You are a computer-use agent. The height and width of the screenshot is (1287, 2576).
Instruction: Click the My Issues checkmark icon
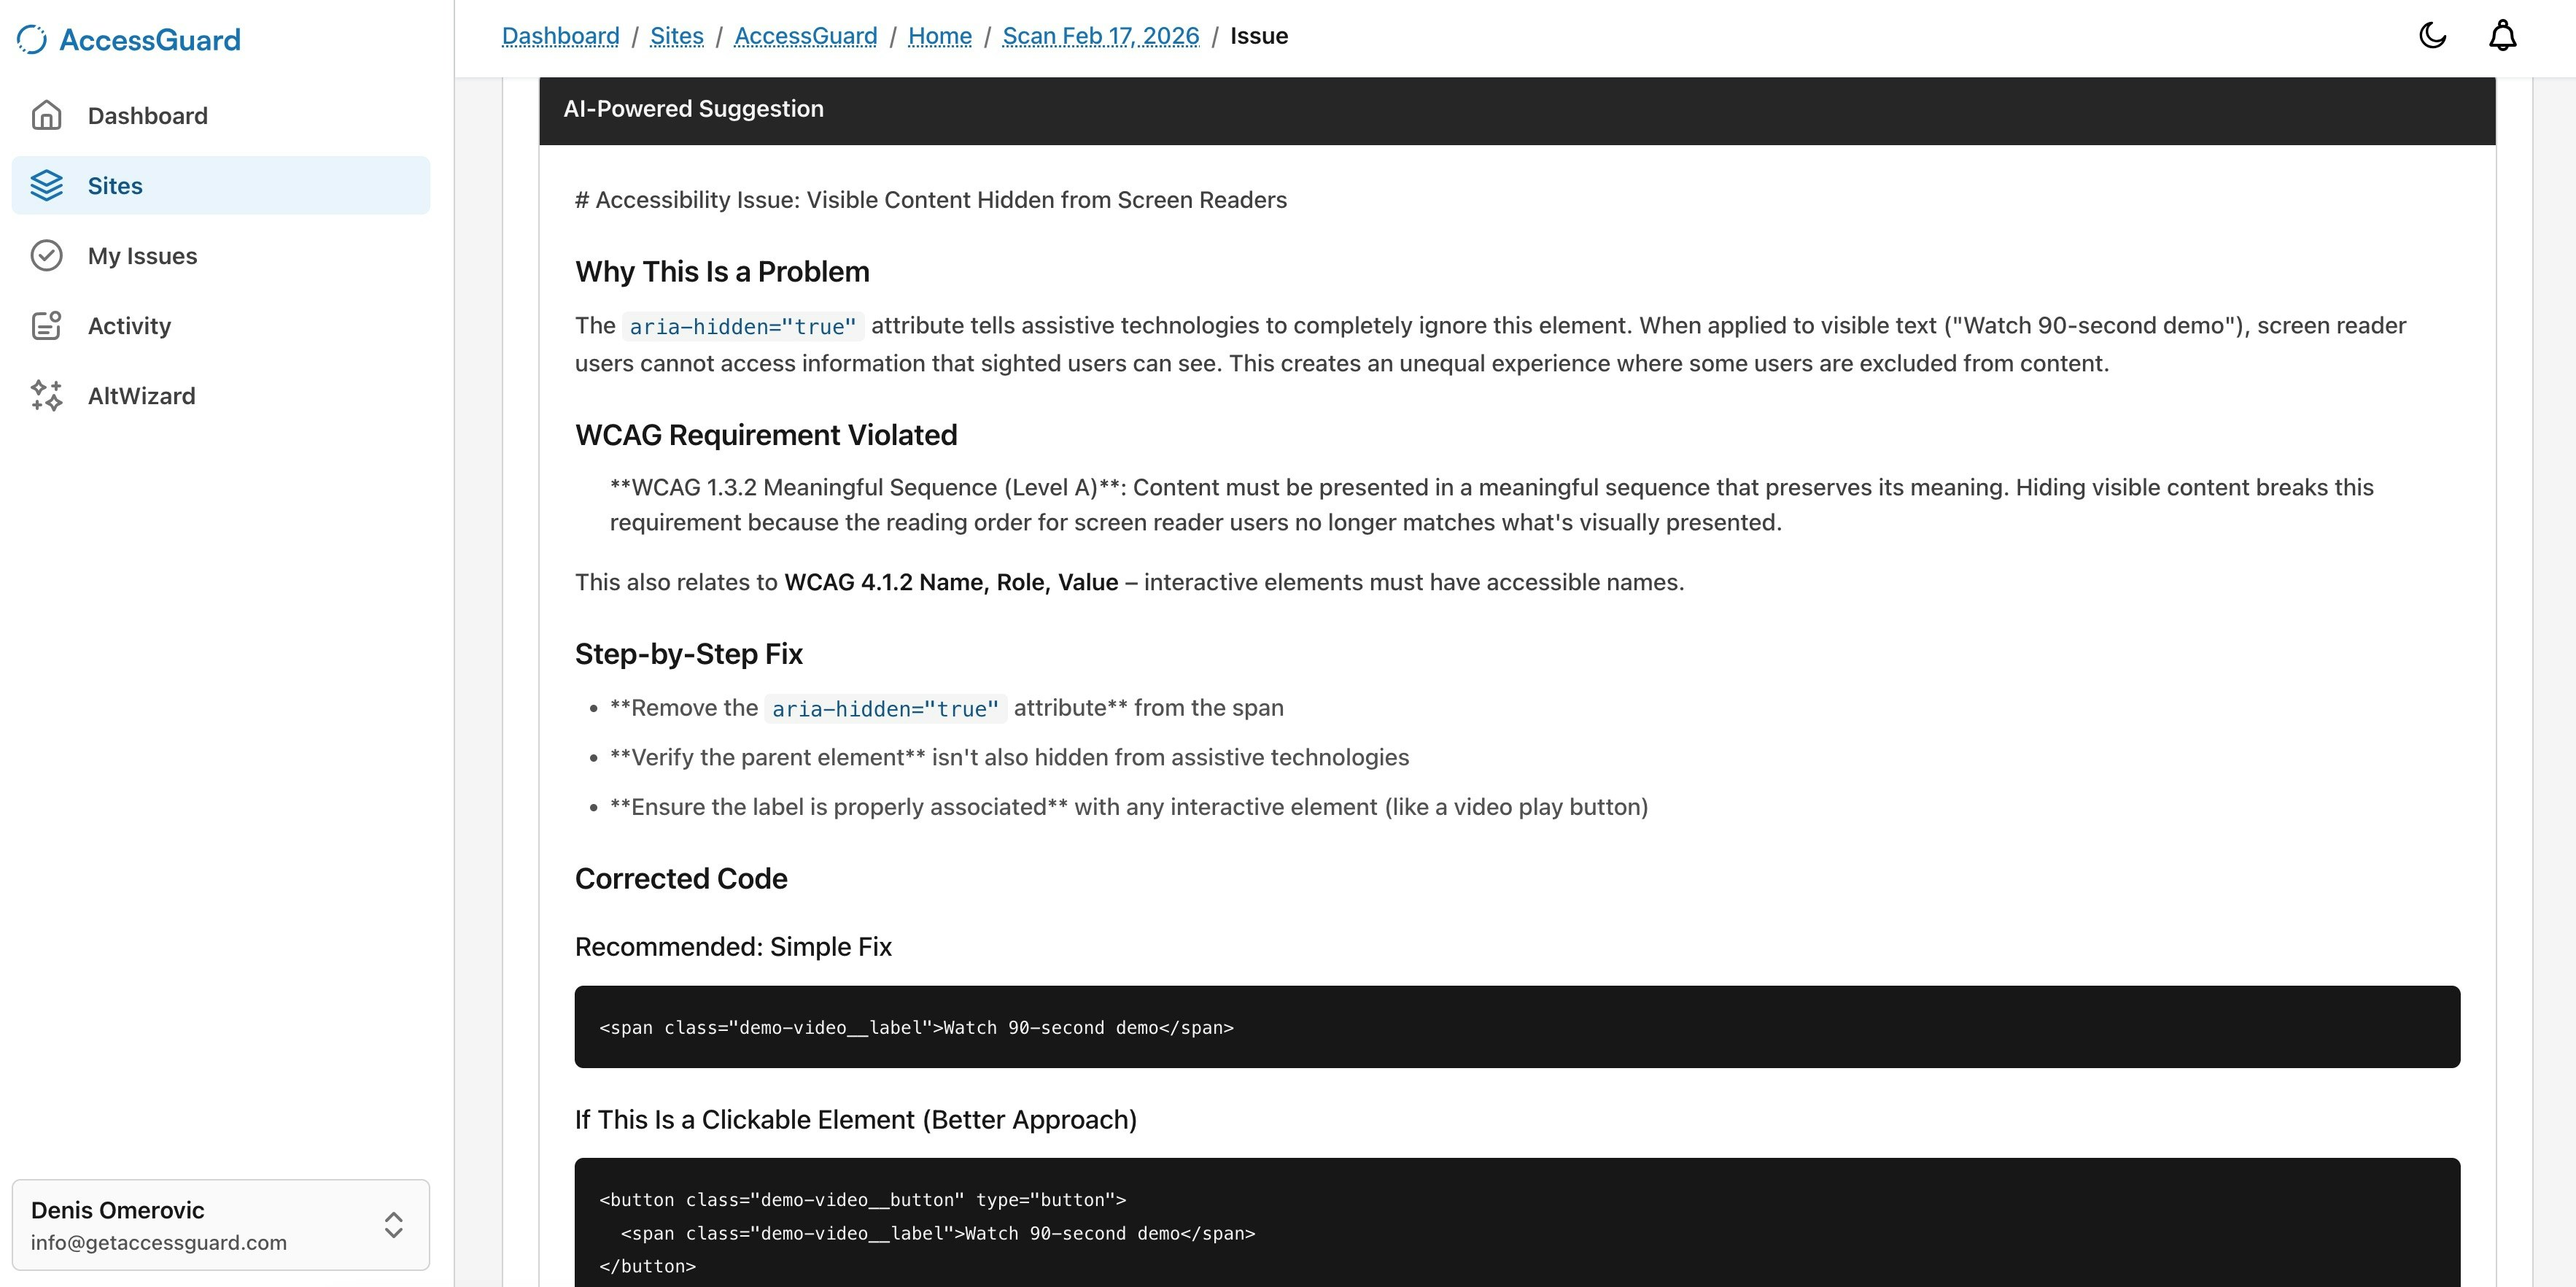pyautogui.click(x=46, y=256)
